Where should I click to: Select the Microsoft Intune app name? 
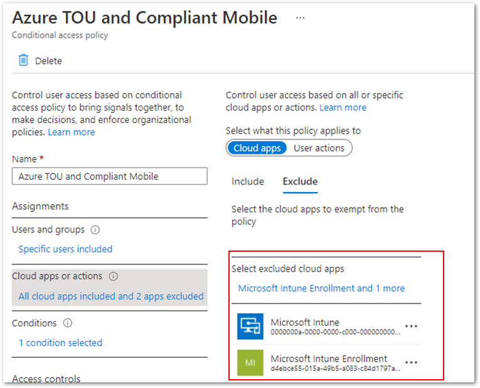305,322
